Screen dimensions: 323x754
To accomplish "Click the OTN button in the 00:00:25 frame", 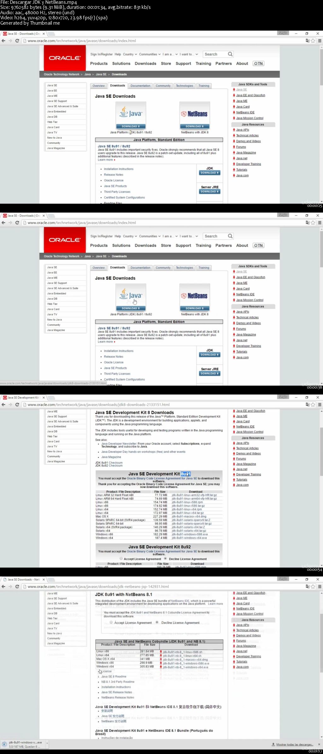I will coord(258,63).
